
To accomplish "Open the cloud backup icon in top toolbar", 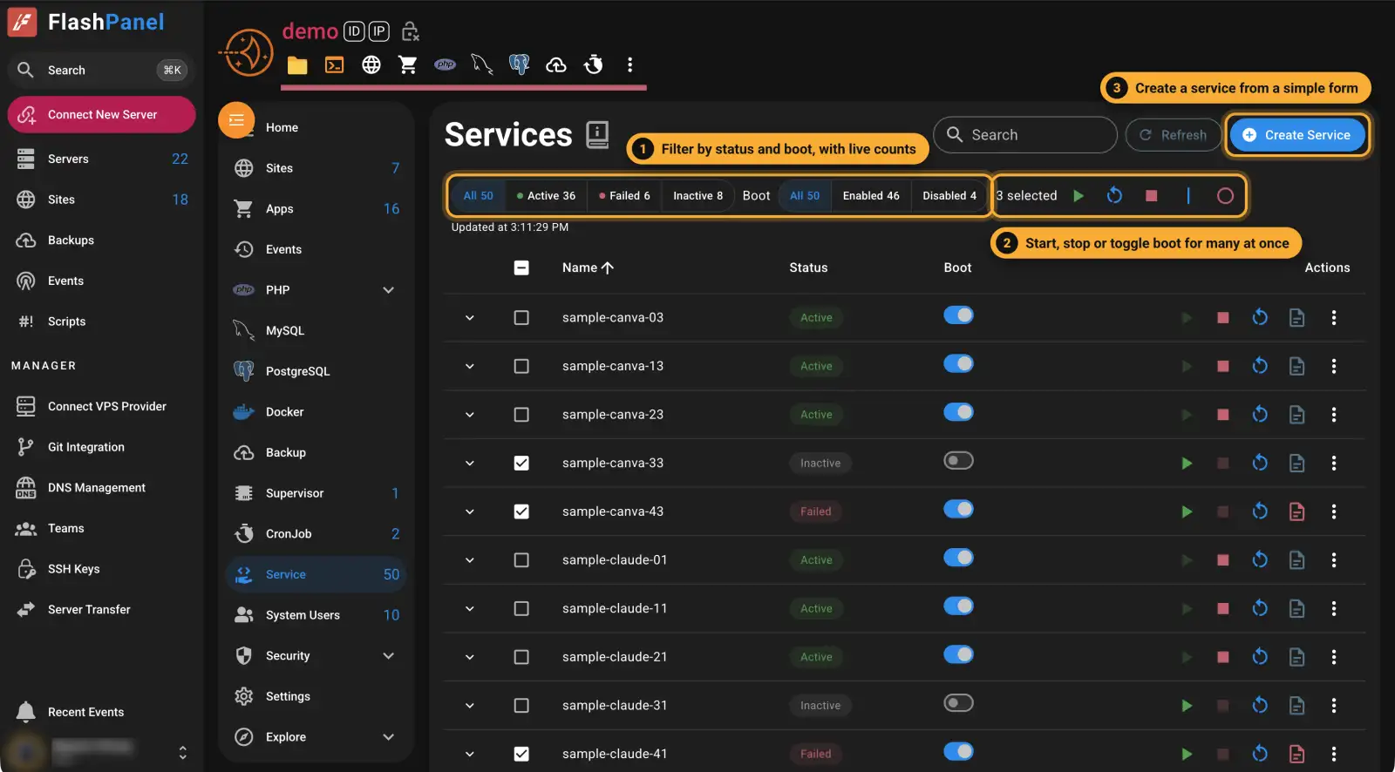I will coord(556,65).
